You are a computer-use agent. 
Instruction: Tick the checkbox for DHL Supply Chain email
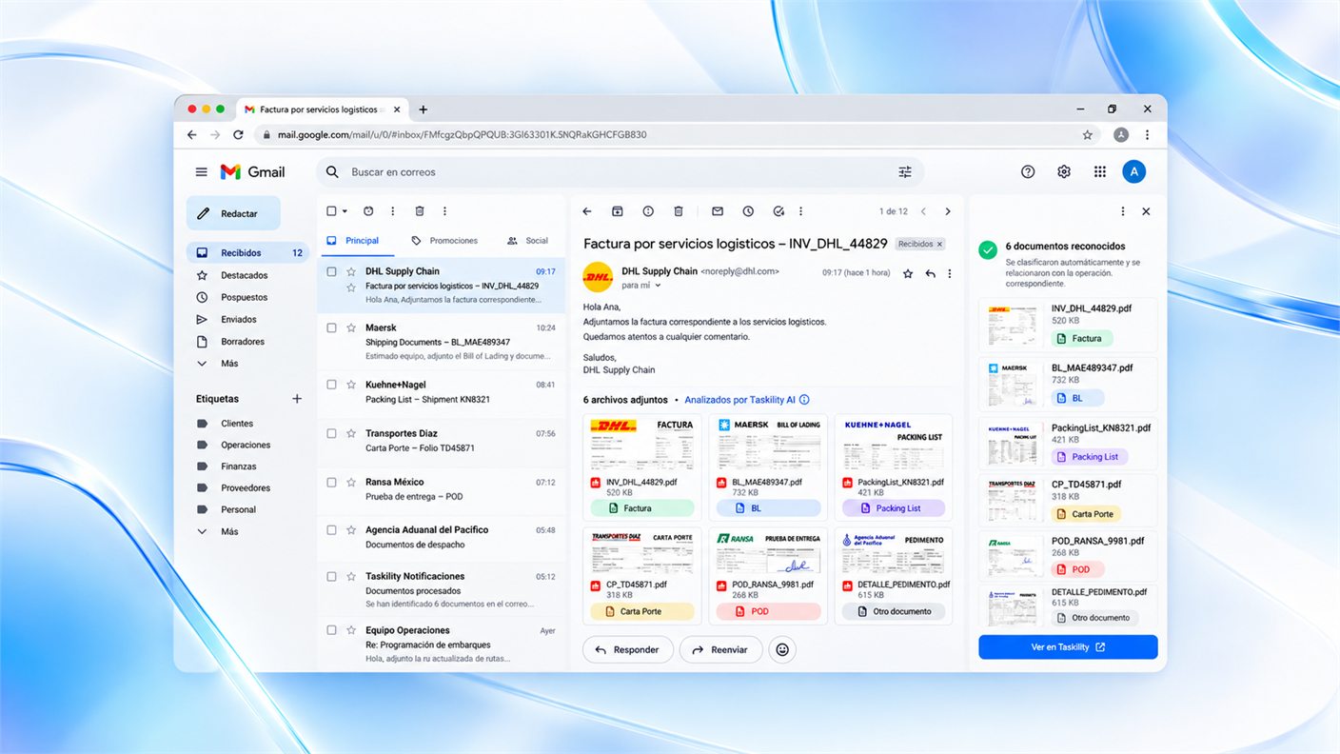(x=332, y=271)
